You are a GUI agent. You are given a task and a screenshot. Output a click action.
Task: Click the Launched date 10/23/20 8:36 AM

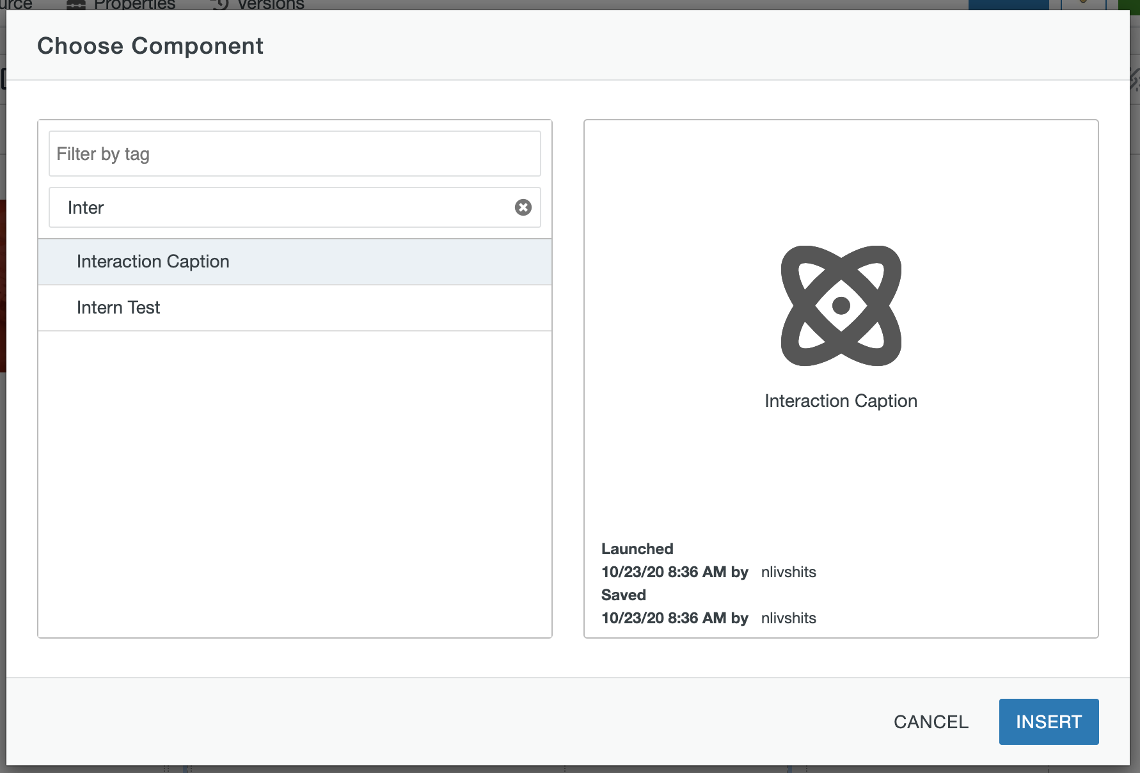tap(663, 572)
